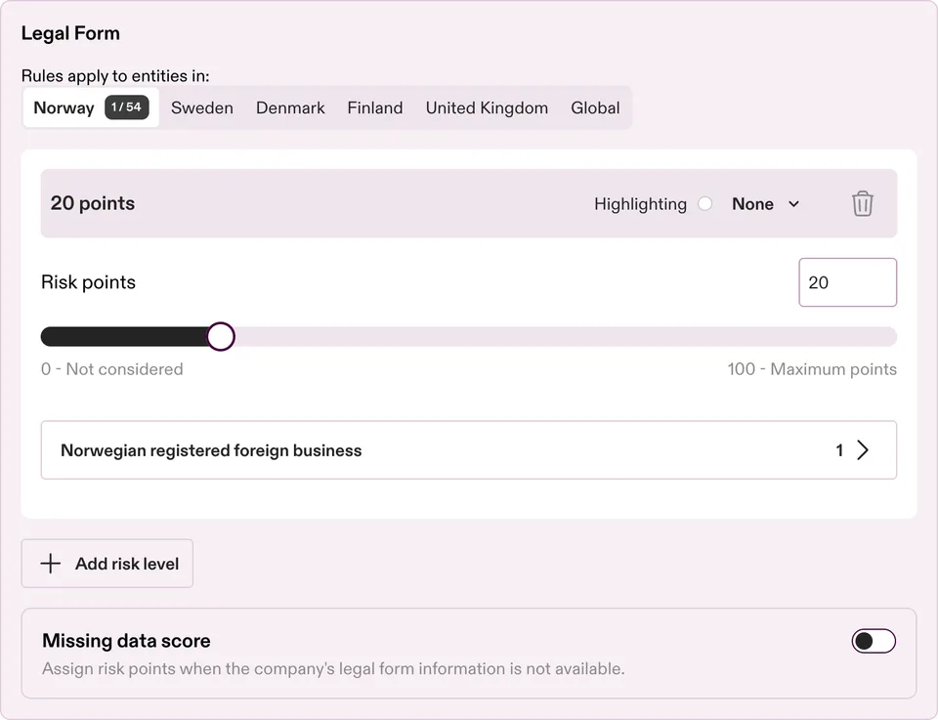Switch to the Sweden tab

202,107
